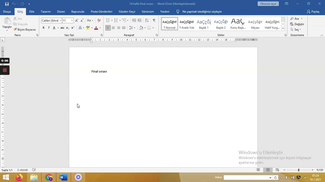This screenshot has height=182, width=325.
Task: Open proofing check icon in status bar
Action: pyautogui.click(x=34, y=170)
